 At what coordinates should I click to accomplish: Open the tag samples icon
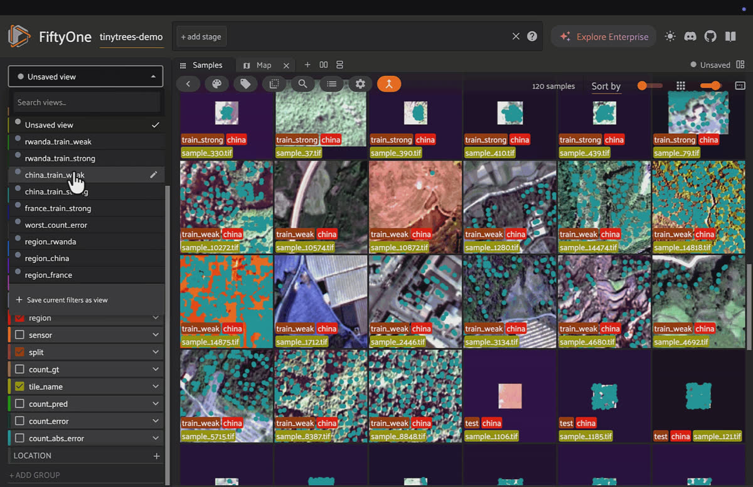245,83
